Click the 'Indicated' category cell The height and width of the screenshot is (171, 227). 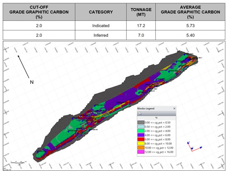click(x=101, y=26)
